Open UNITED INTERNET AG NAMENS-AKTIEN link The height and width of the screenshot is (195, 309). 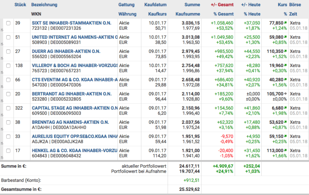coord(75,37)
